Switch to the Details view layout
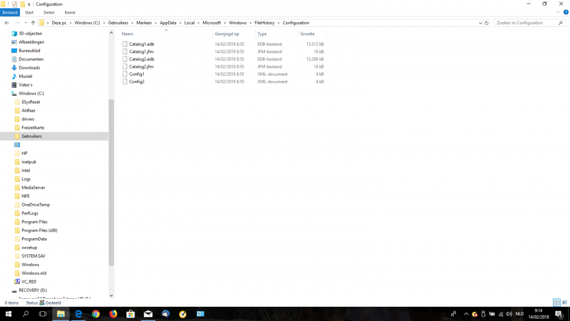The width and height of the screenshot is (570, 321). click(x=556, y=302)
